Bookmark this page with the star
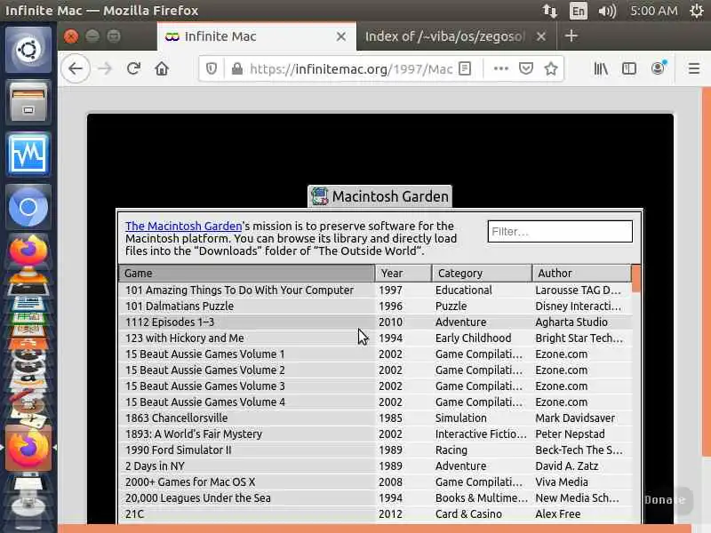 (x=551, y=69)
